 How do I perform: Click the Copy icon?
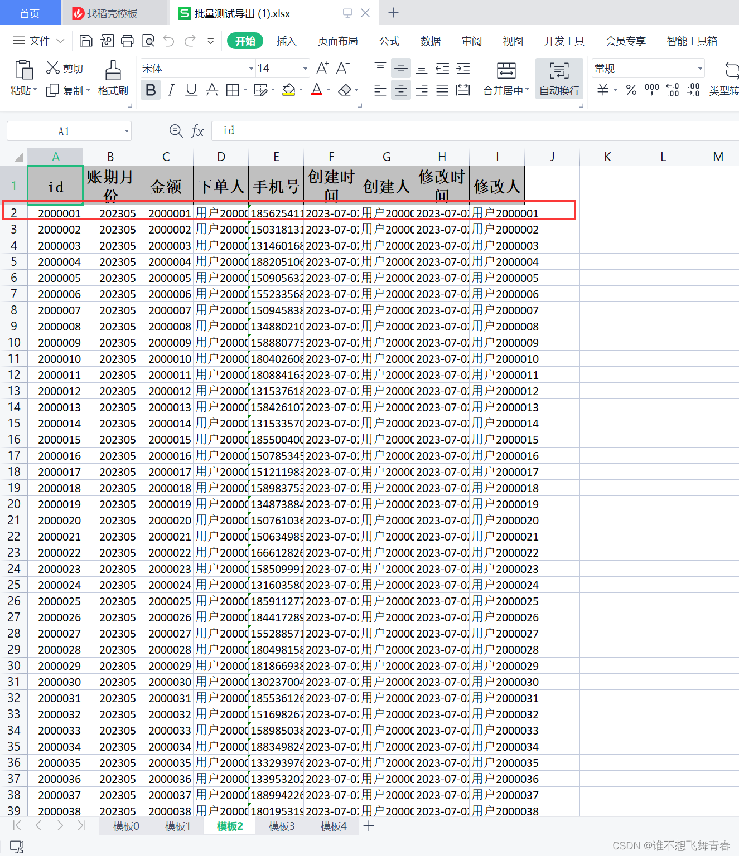(x=52, y=90)
